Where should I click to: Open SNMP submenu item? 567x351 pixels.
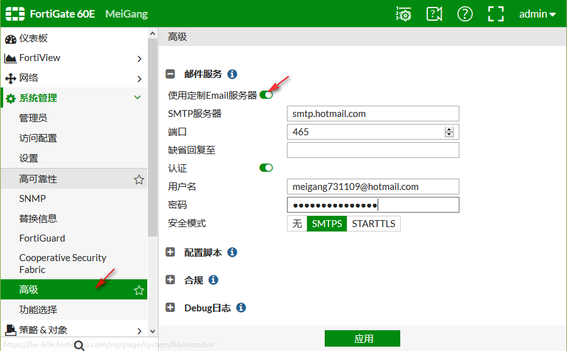point(74,198)
